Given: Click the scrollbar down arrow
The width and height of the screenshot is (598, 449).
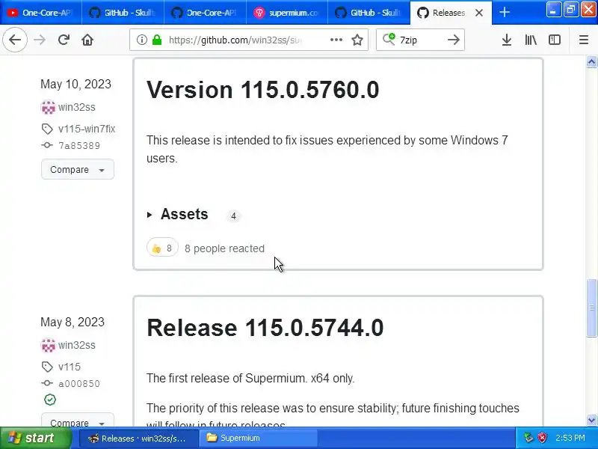Looking at the screenshot, I should tap(591, 420).
